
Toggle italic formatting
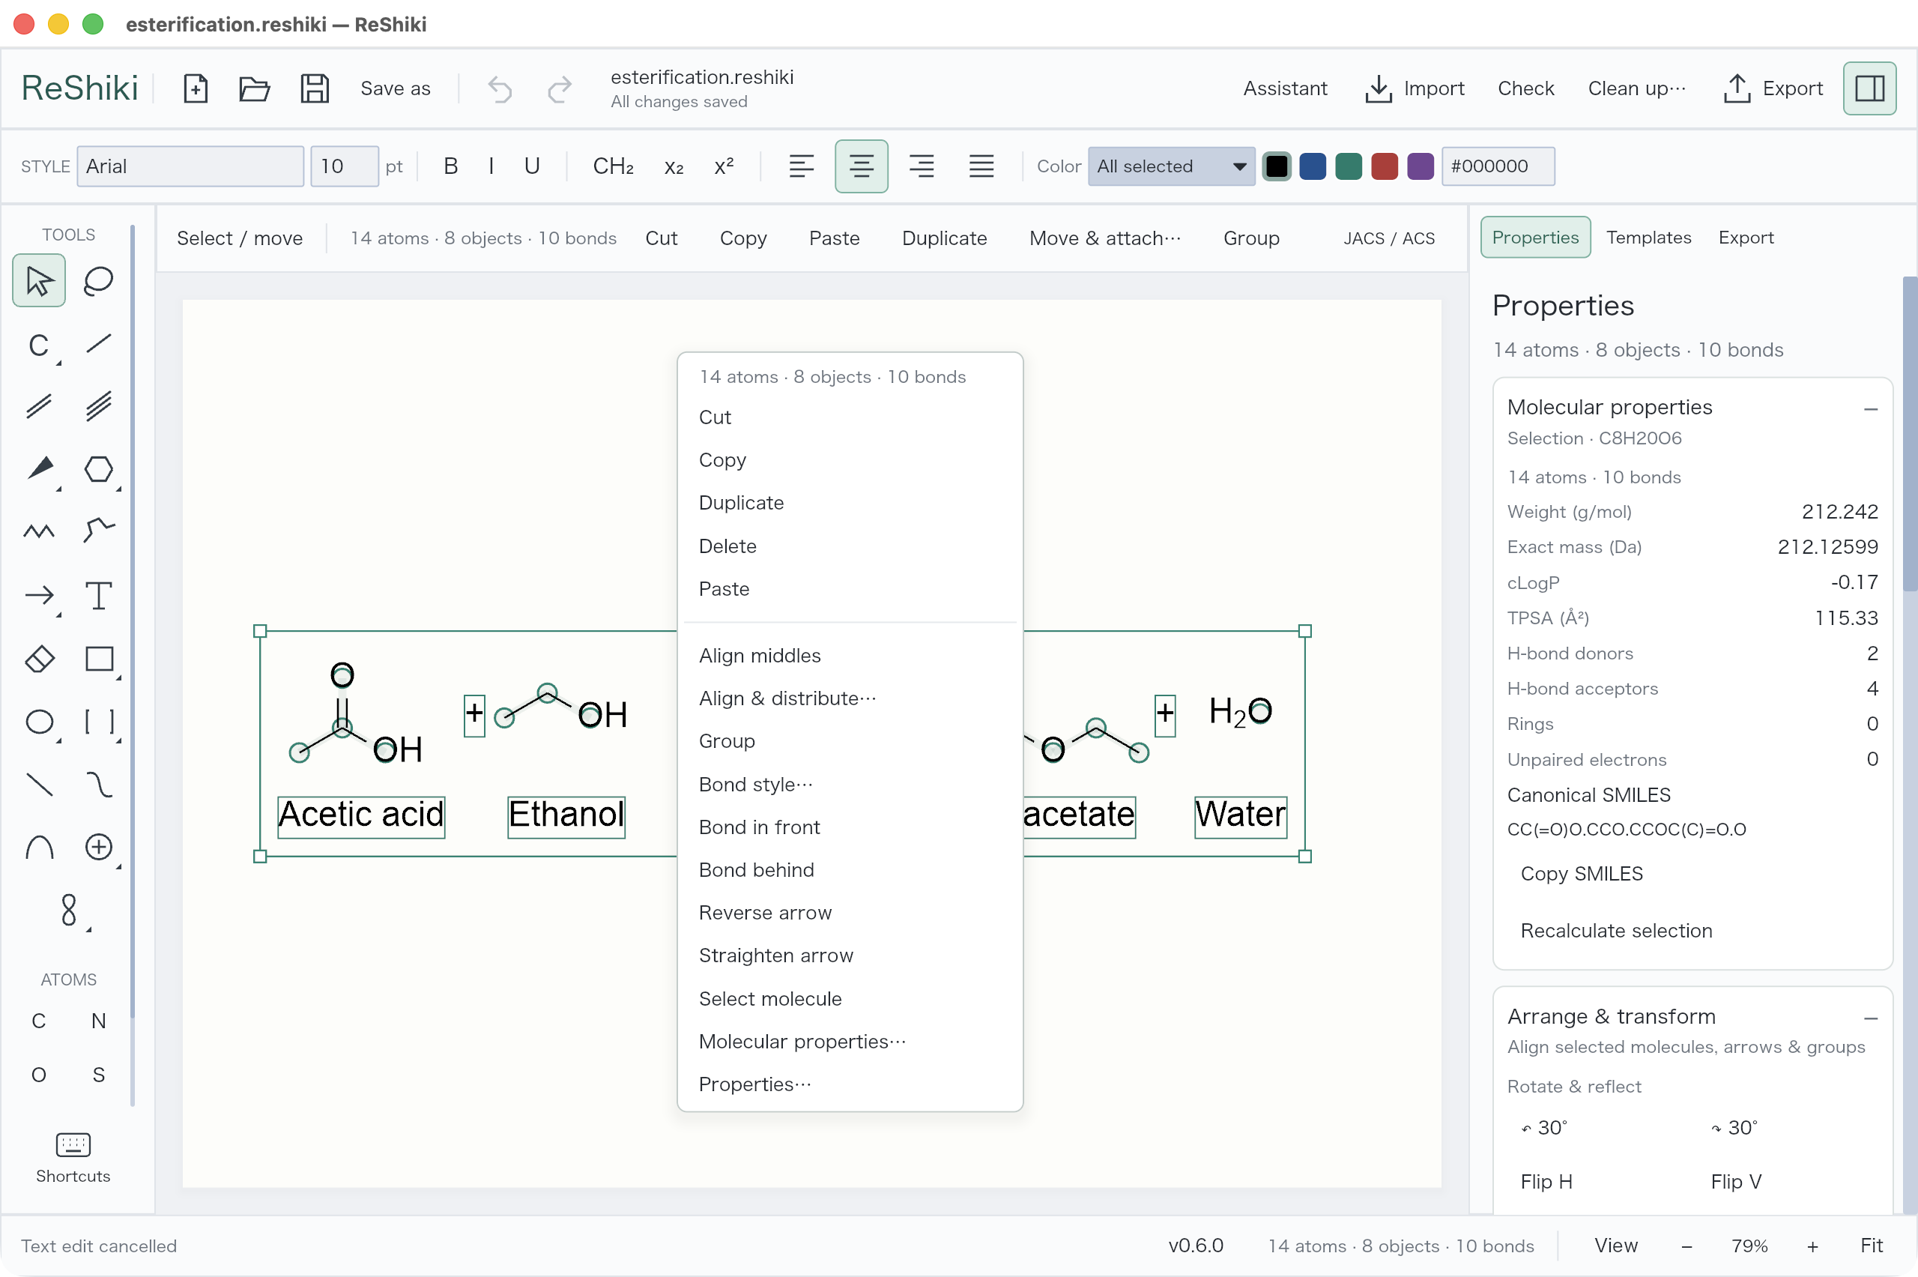(x=491, y=166)
